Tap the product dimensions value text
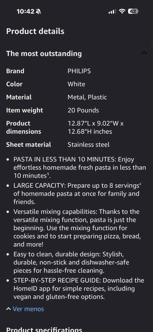Screen dimensions: 153x332 96,127
